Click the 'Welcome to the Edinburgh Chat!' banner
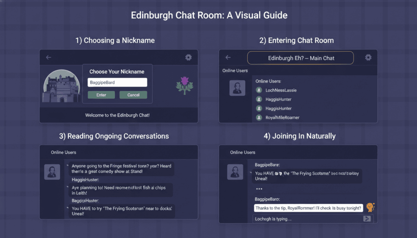417x238 pixels. (118, 115)
